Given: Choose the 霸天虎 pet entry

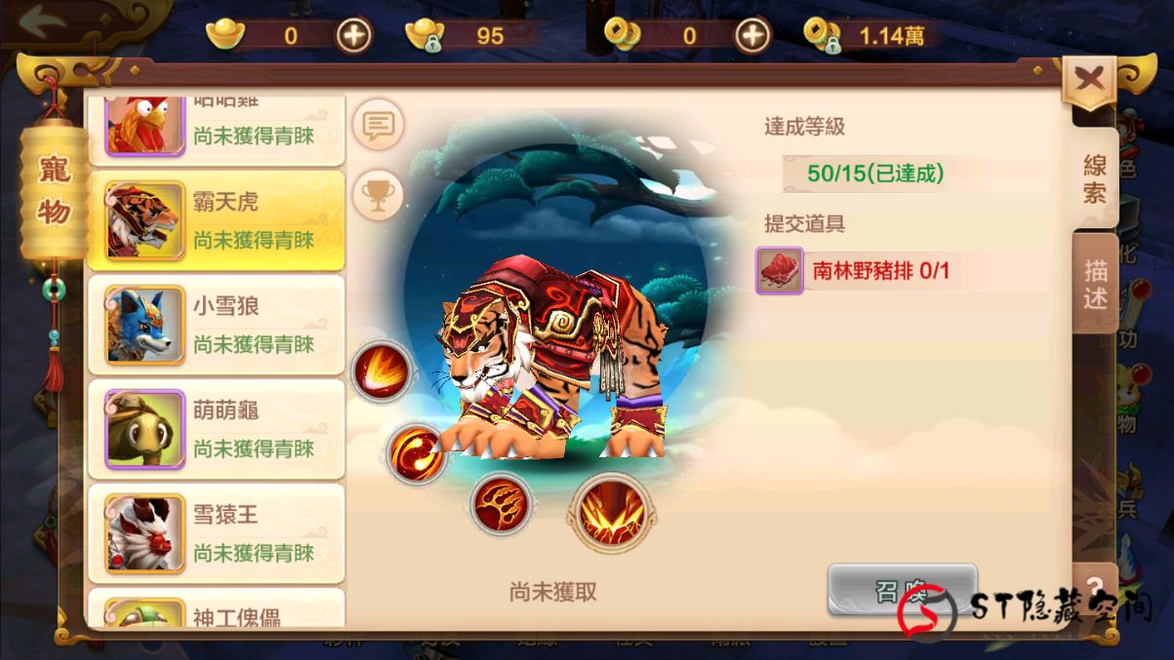Looking at the screenshot, I should (x=217, y=220).
